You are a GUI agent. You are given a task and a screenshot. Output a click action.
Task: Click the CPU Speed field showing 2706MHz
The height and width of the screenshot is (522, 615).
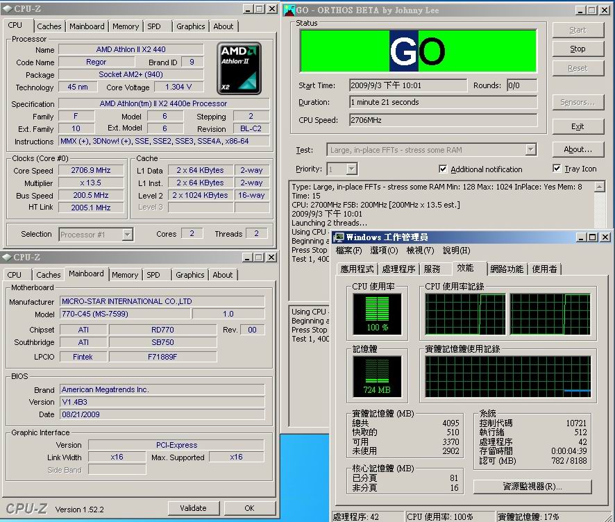(444, 120)
